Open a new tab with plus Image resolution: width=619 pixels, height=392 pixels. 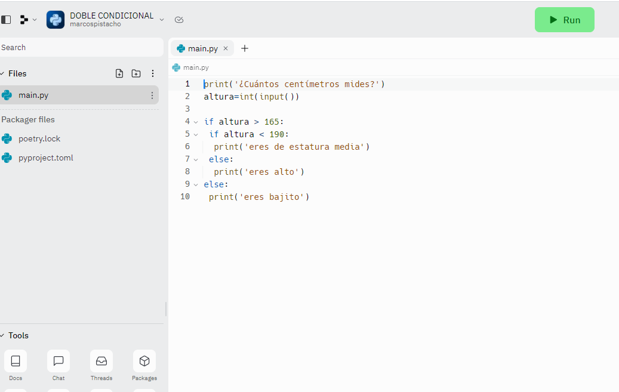coord(244,48)
